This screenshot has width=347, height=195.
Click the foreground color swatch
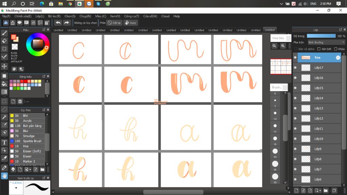[14, 37]
